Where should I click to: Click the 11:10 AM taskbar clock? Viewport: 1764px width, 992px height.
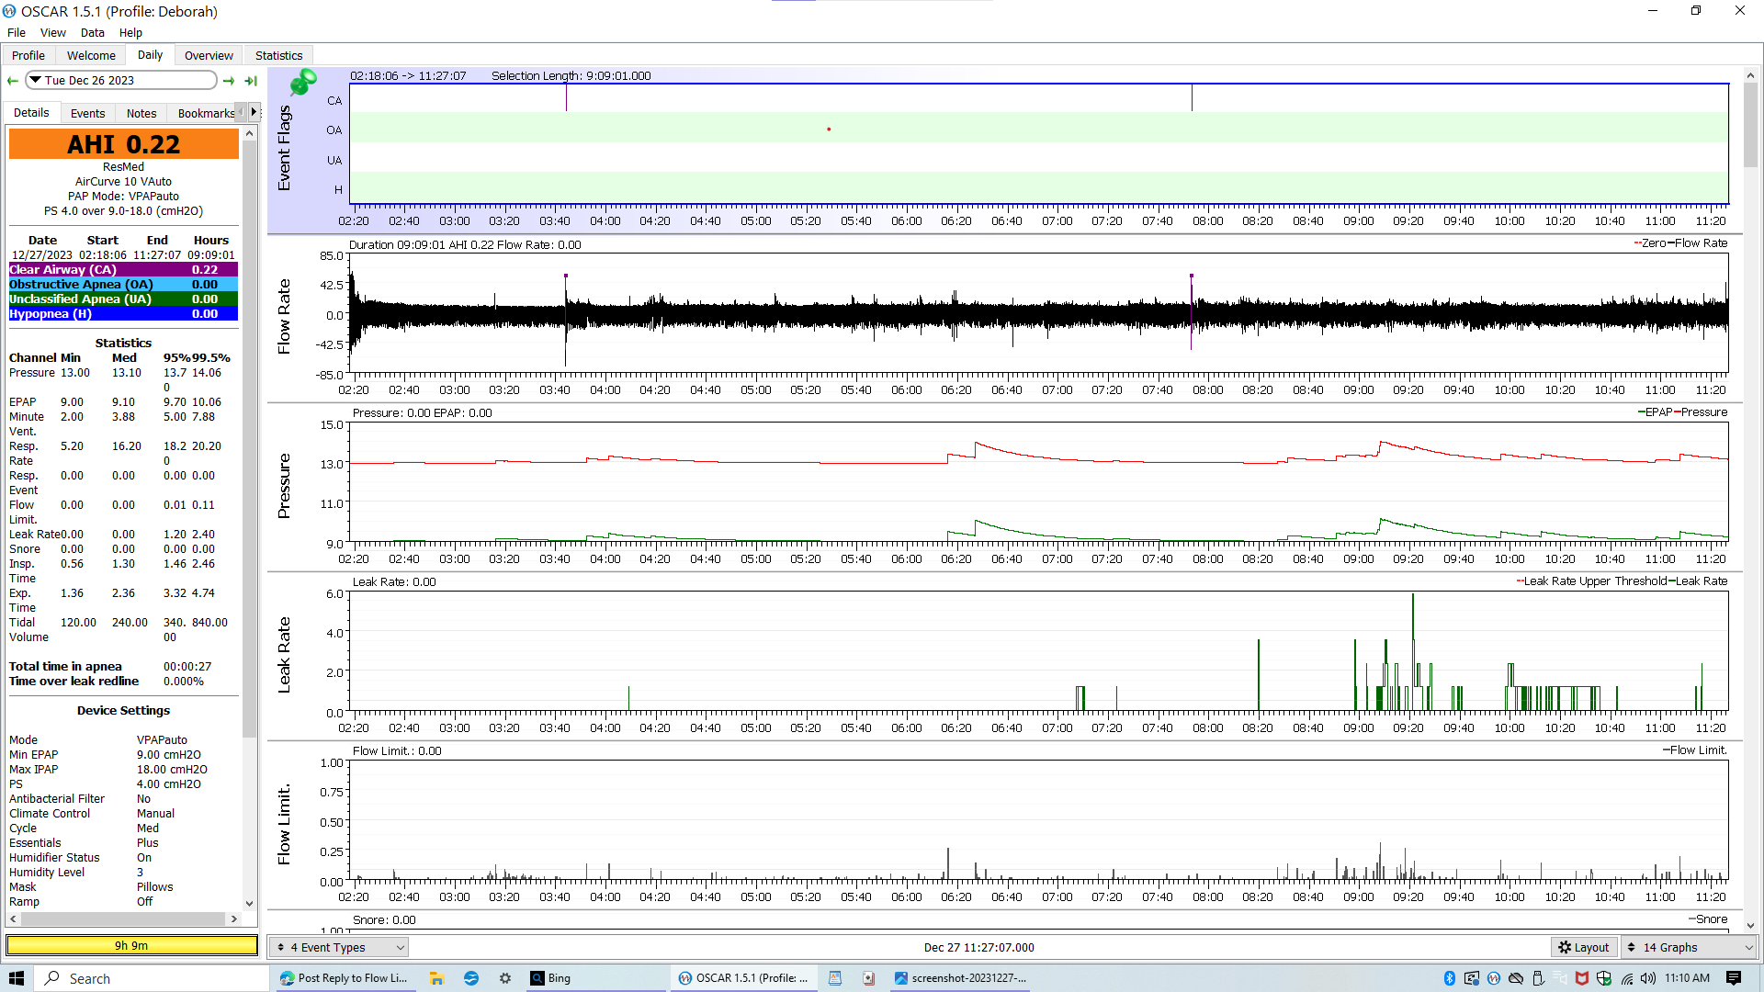coord(1688,978)
